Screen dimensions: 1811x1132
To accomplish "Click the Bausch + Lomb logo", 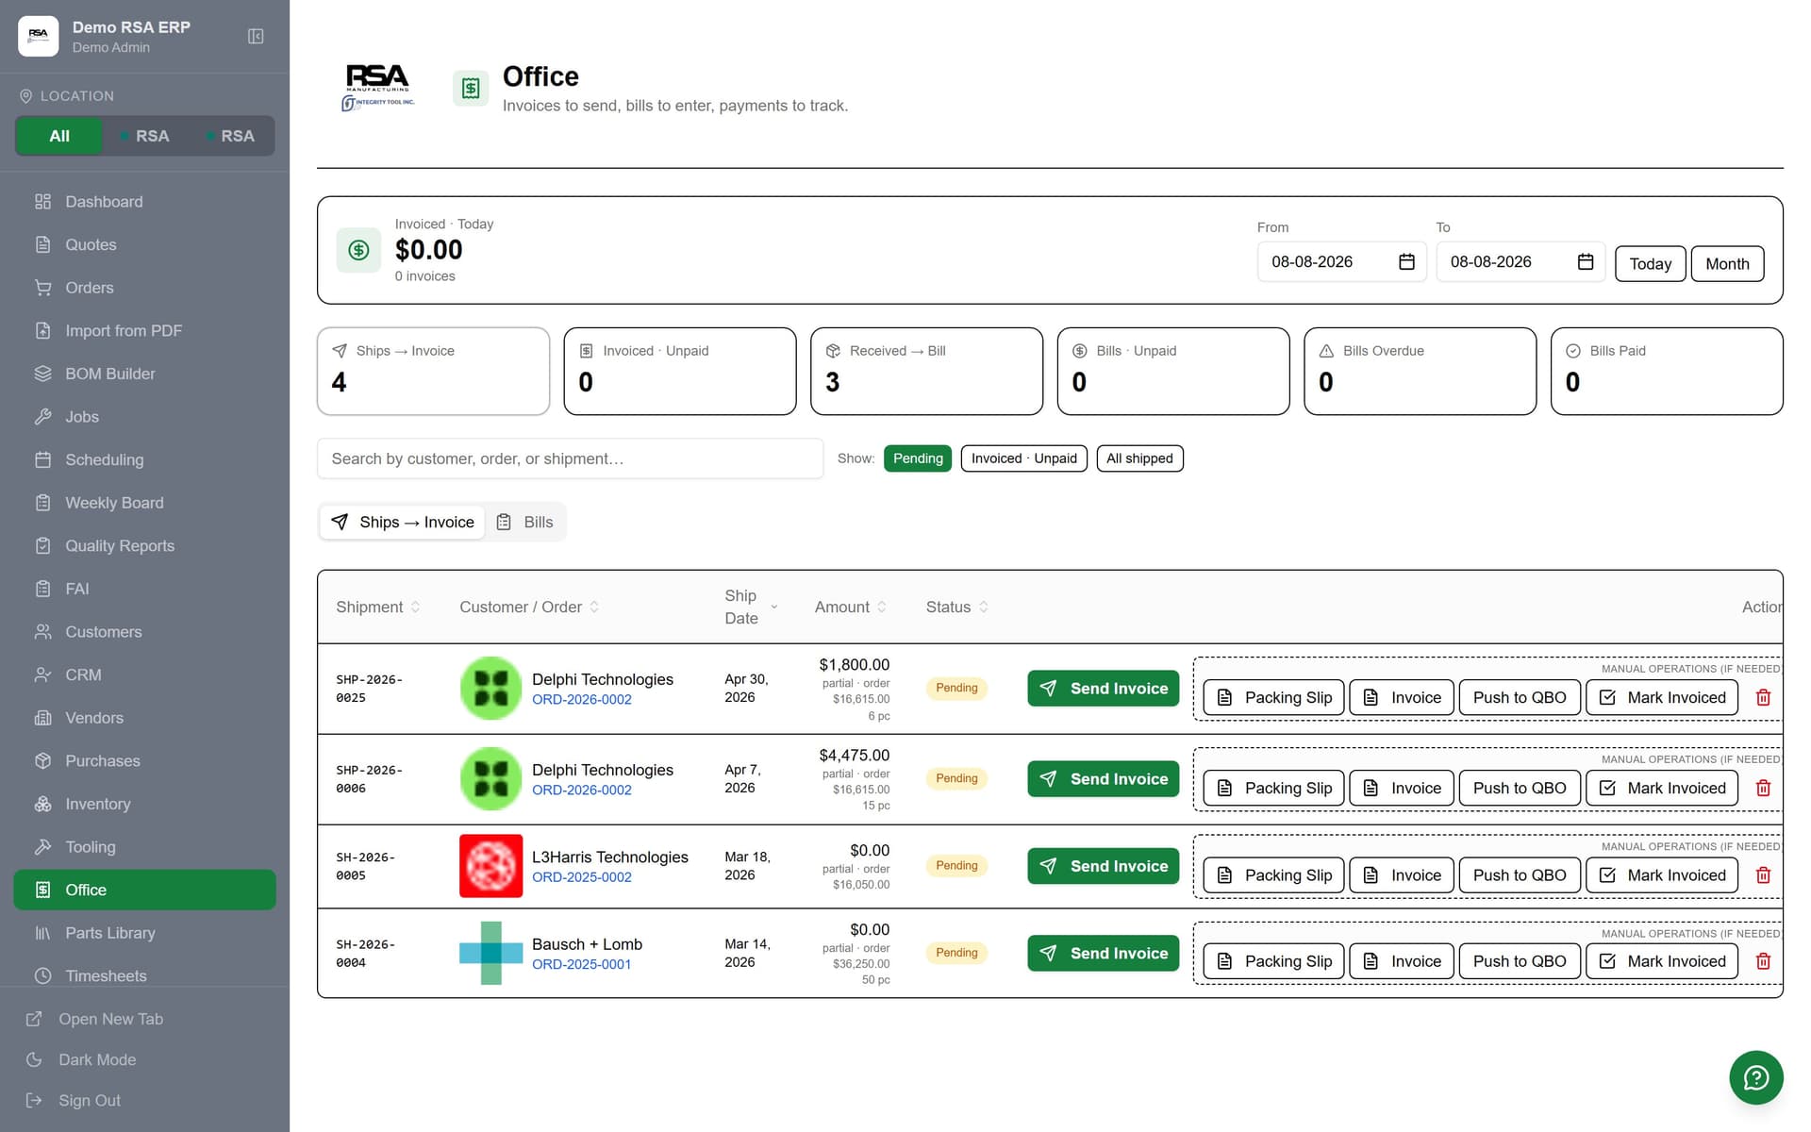I will coord(490,953).
